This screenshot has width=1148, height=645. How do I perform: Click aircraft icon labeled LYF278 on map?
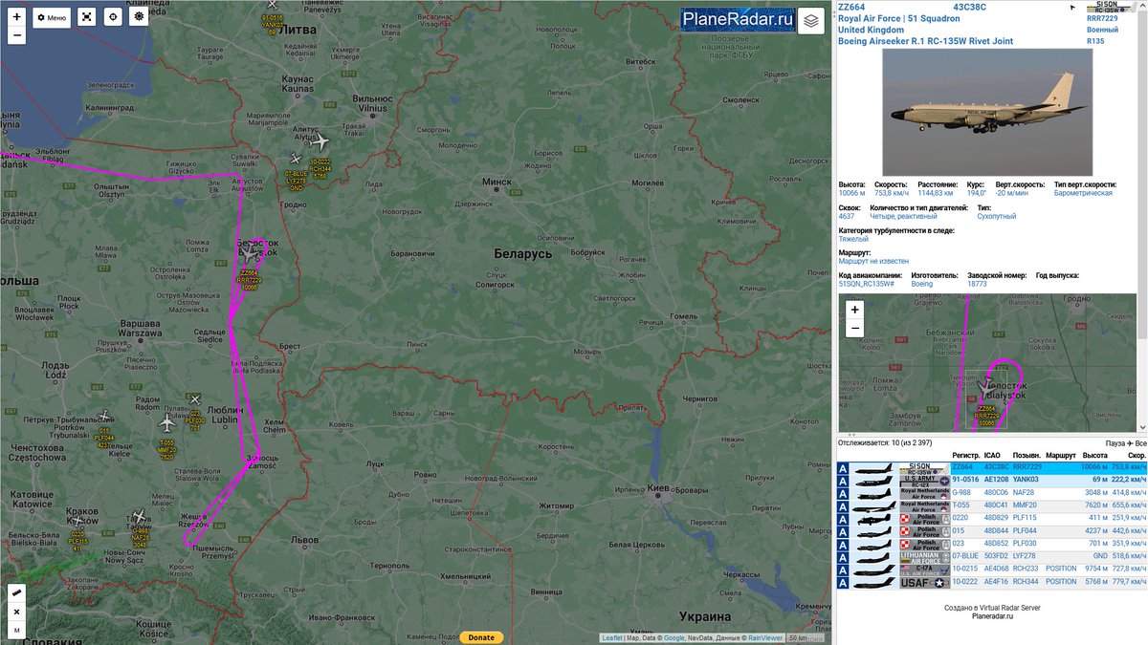click(297, 160)
